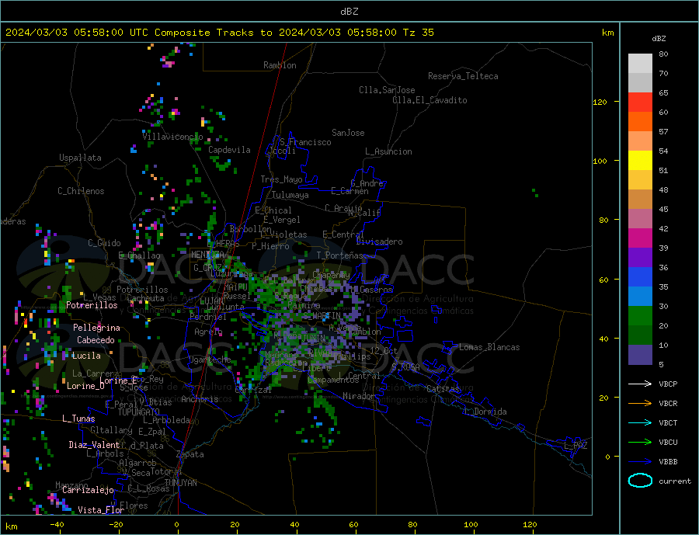Click the dBZ title bar at top
Image resolution: width=699 pixels, height=535 pixels.
click(x=349, y=12)
